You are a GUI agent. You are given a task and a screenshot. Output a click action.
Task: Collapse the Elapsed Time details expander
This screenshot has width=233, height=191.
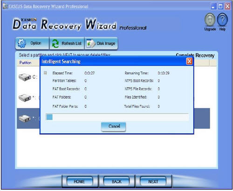click(45, 73)
